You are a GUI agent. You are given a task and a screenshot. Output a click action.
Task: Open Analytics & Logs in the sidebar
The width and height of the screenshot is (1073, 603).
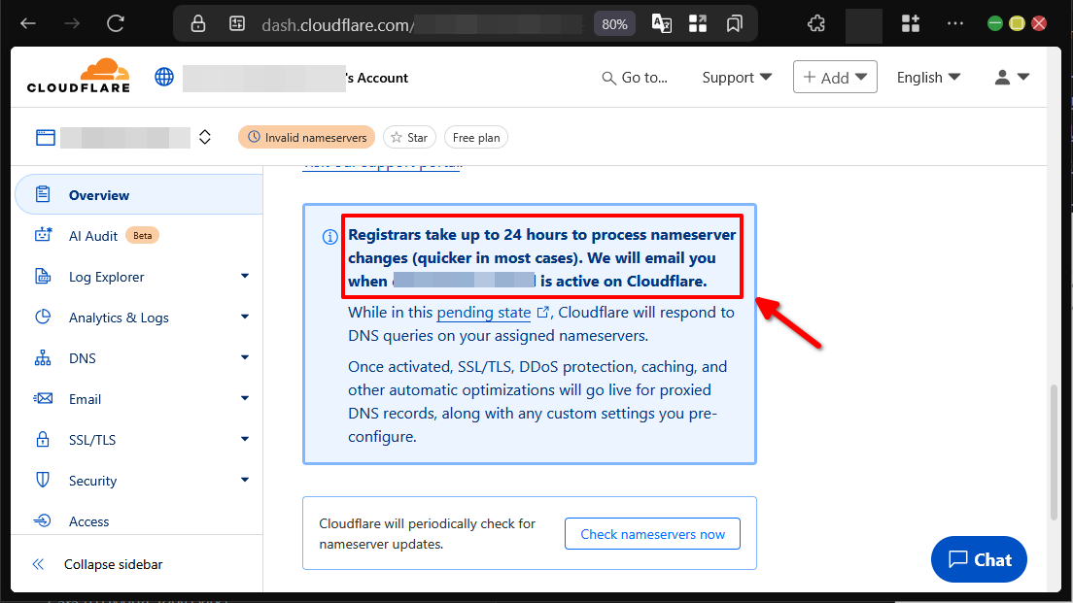119,318
